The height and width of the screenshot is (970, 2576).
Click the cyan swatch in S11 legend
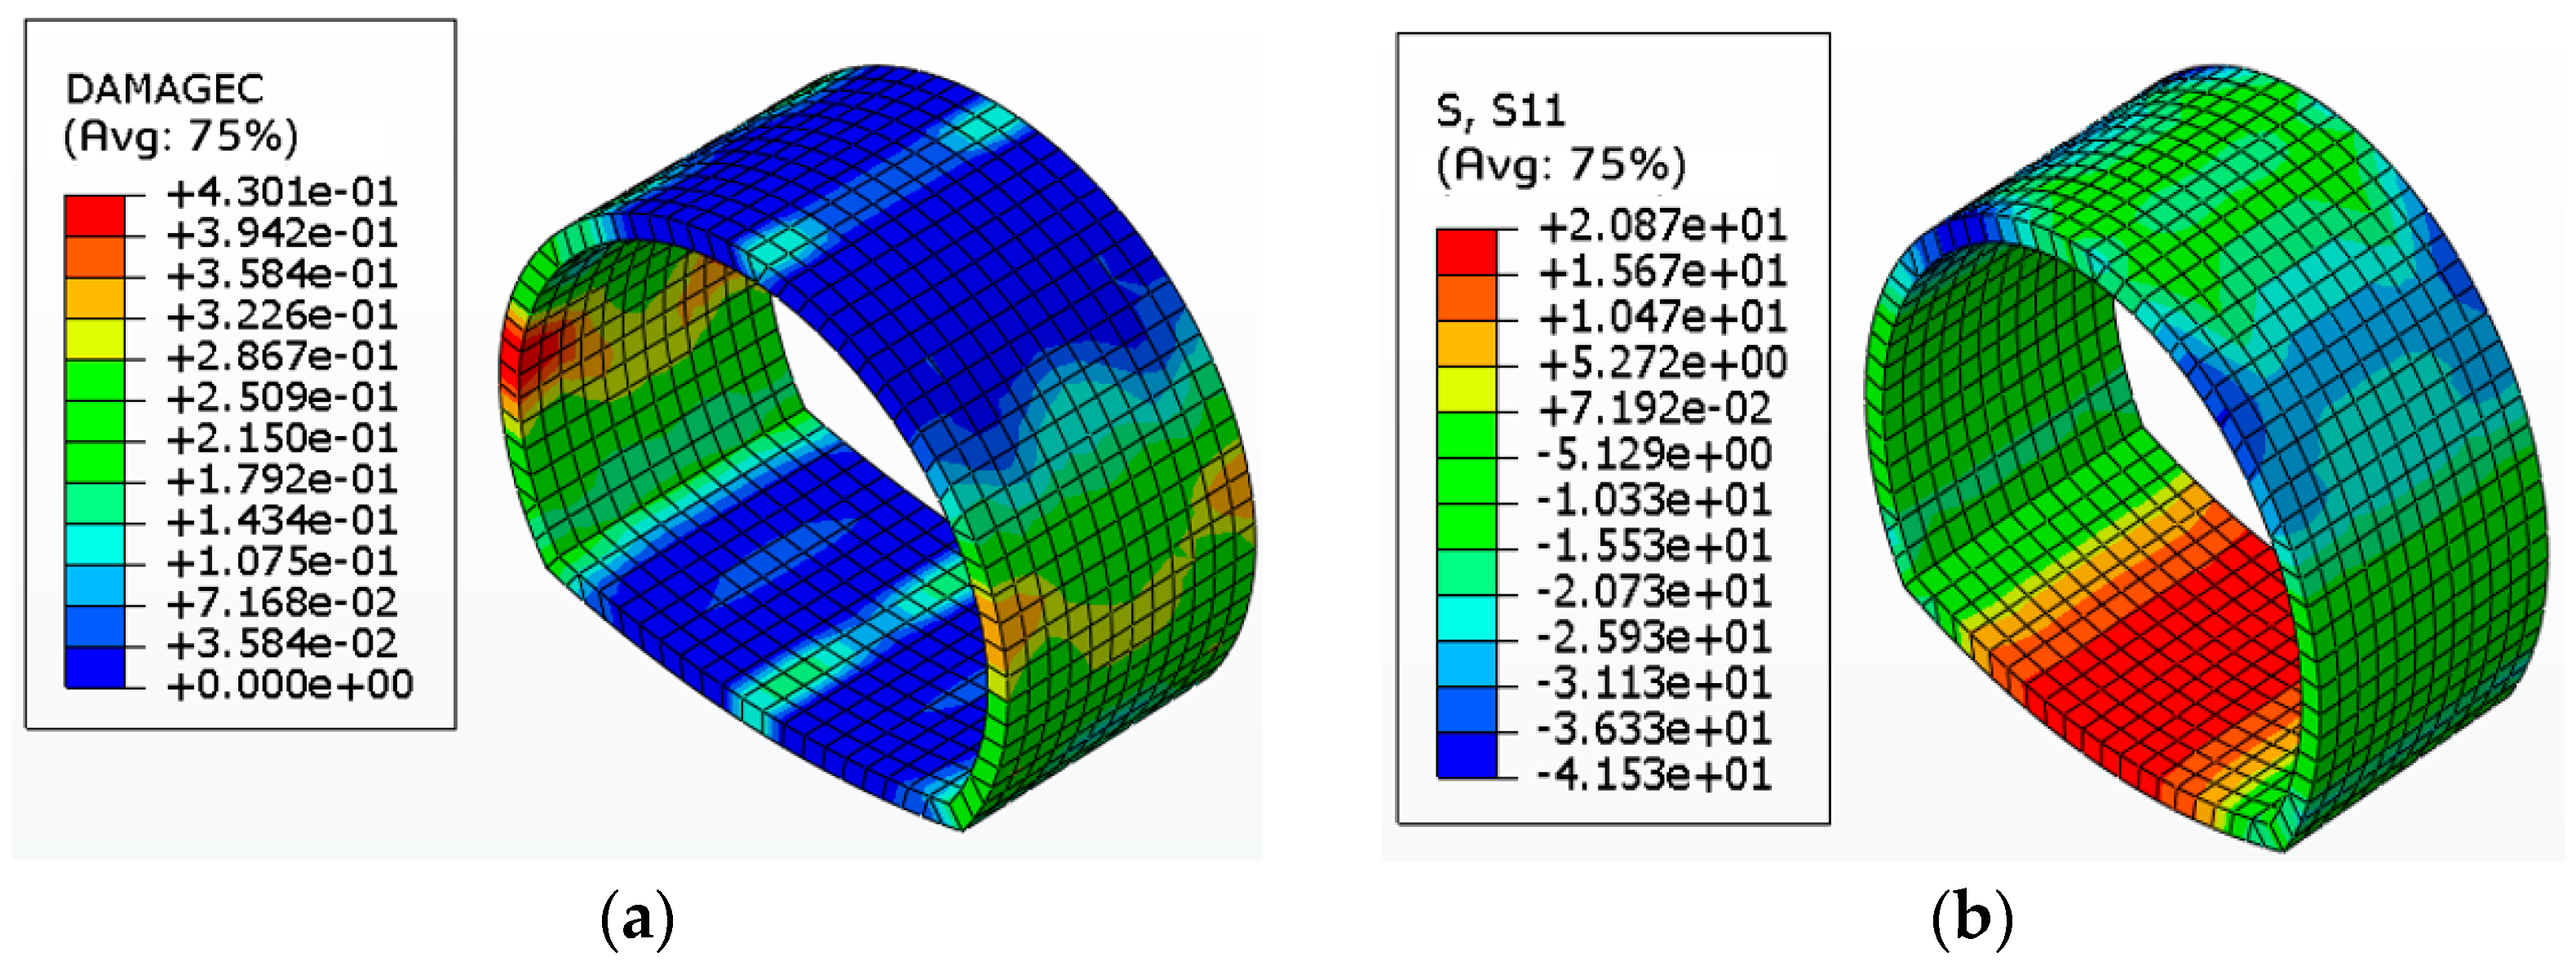pyautogui.click(x=1467, y=619)
